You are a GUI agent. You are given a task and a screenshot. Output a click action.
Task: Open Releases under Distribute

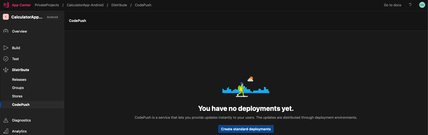tap(19, 80)
